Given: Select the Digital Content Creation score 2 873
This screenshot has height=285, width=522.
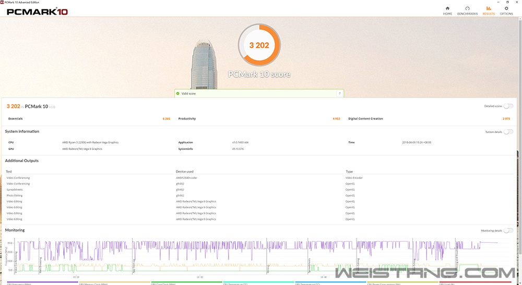Looking at the screenshot, I should (x=506, y=119).
